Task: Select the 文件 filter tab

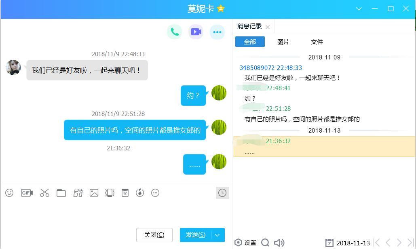Action: (x=317, y=42)
